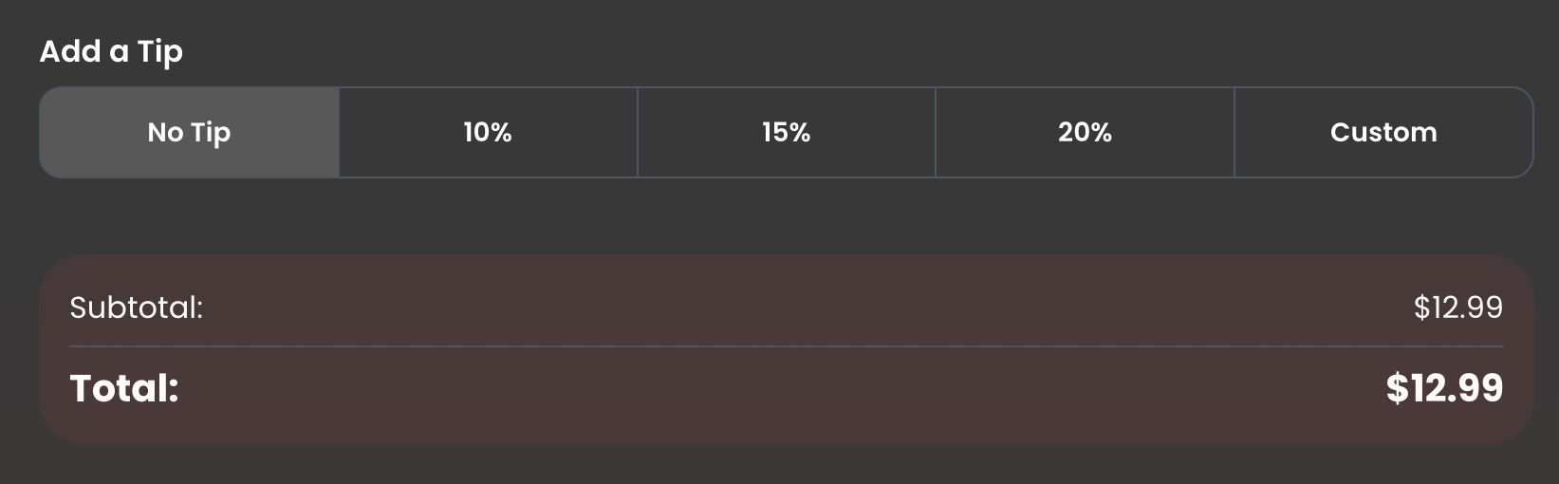
Task: Click the Subtotal label
Action: coord(136,307)
